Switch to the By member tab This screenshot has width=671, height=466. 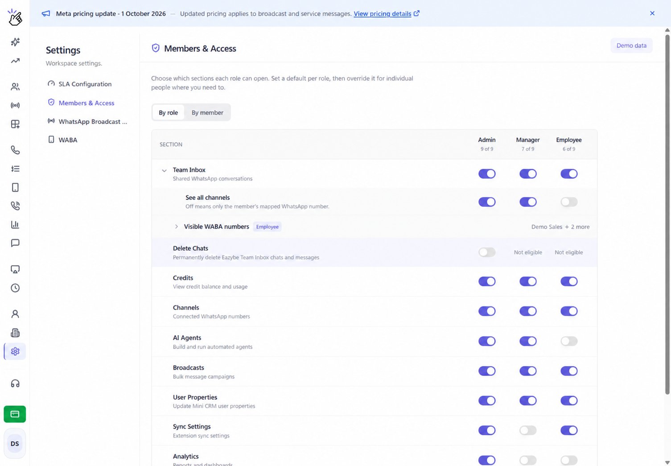tap(207, 113)
